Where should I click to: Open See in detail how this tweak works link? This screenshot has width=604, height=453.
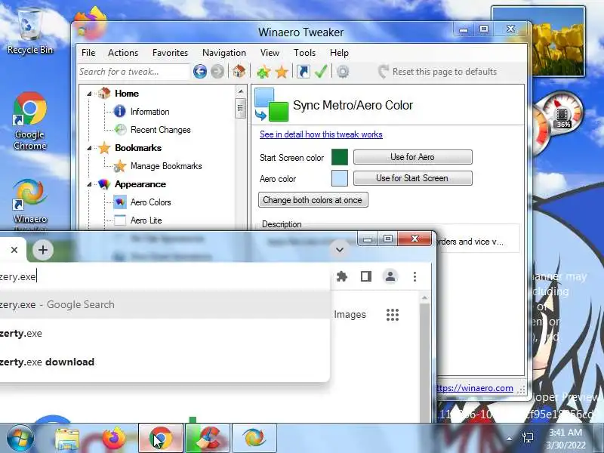pos(321,134)
